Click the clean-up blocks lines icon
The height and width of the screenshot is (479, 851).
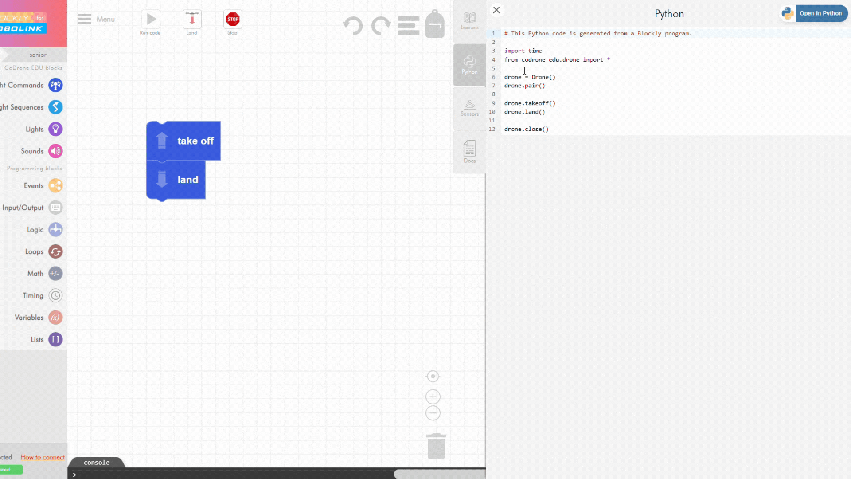(x=408, y=25)
